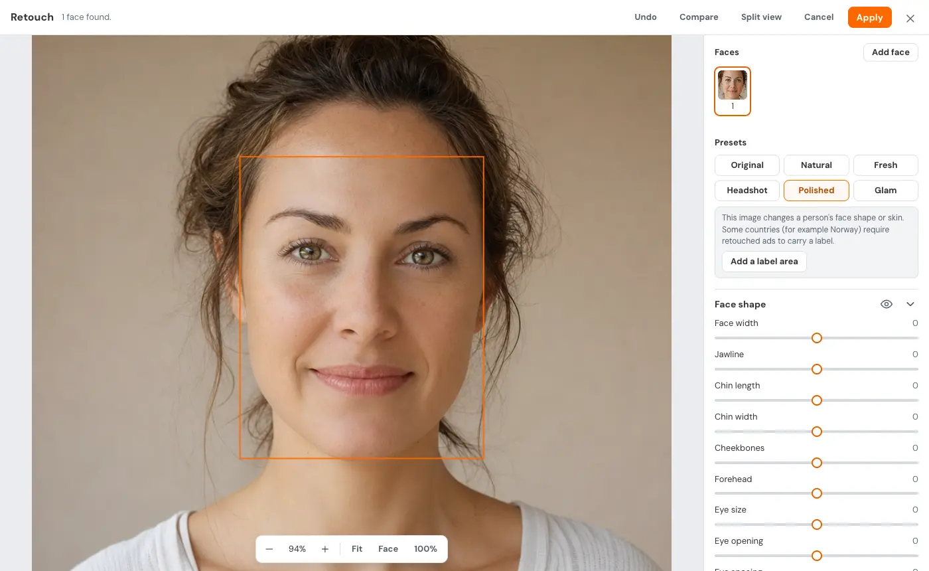Toggle Face shape visibility eye icon

887,304
